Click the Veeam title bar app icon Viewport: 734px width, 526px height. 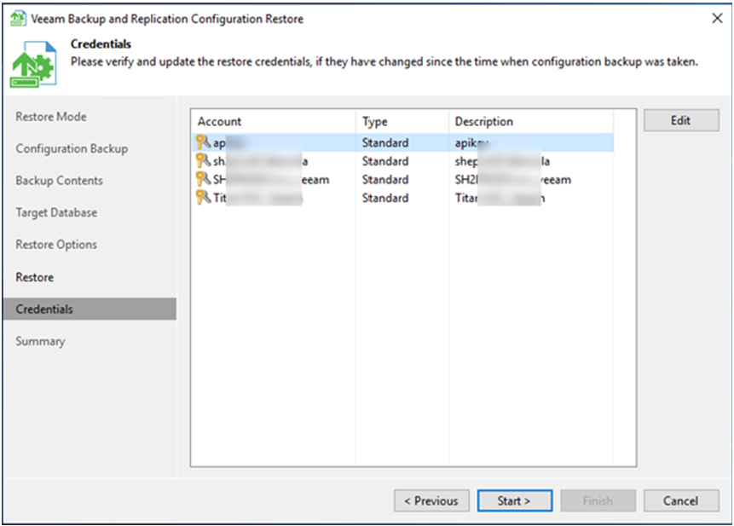tap(17, 18)
